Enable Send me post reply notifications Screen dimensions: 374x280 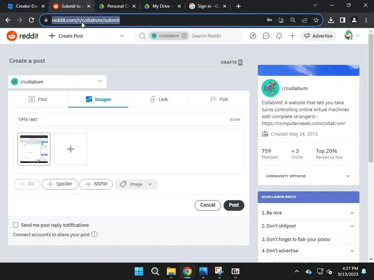pyautogui.click(x=16, y=225)
